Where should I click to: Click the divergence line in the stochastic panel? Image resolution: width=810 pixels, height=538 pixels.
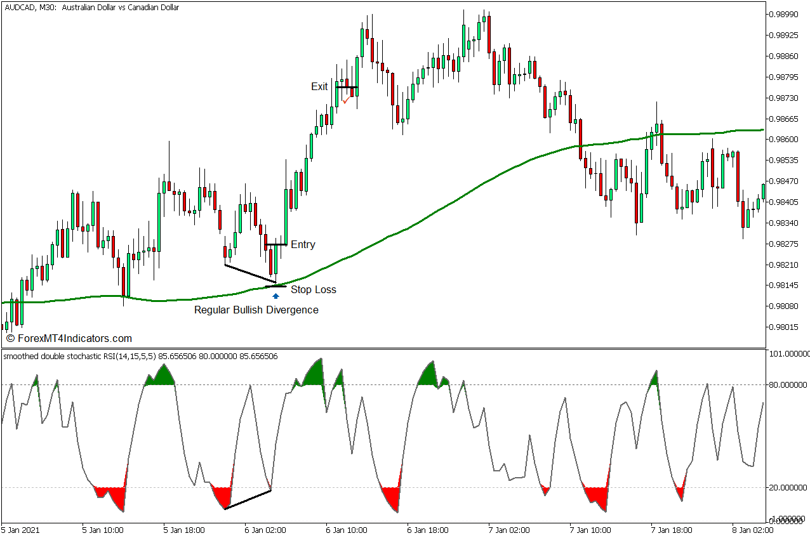pos(247,498)
